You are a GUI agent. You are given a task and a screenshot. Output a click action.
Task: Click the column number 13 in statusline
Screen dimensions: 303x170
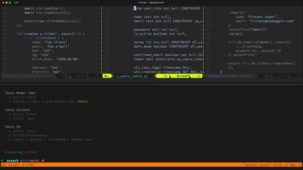(x=198, y=76)
